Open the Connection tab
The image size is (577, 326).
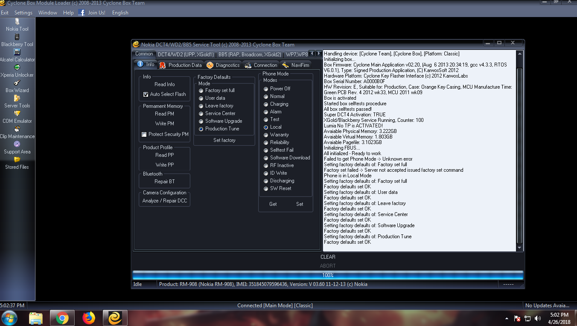click(261, 65)
